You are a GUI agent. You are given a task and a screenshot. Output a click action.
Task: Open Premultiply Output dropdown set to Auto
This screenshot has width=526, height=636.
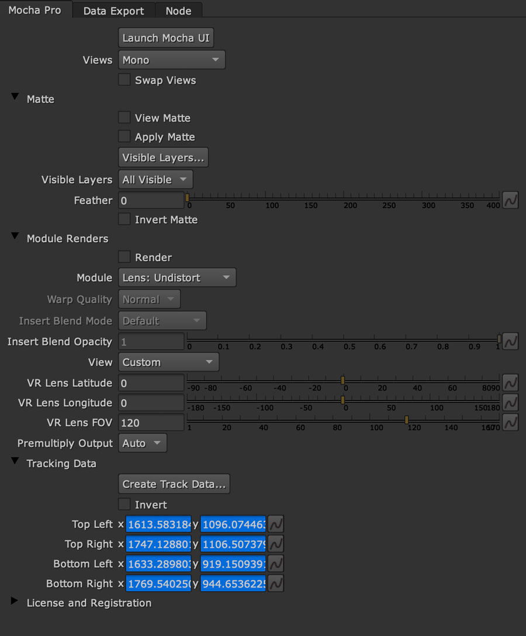(x=143, y=443)
